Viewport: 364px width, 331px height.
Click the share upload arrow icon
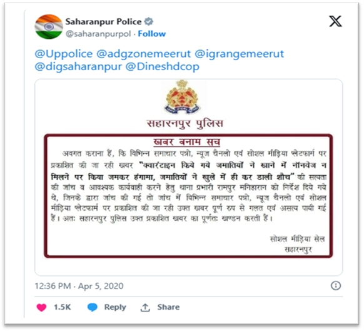click(145, 307)
